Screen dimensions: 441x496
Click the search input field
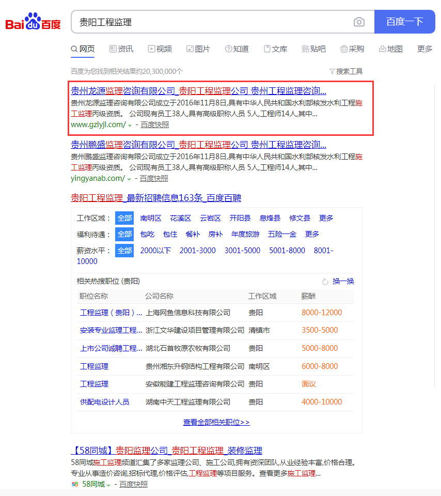[212, 22]
